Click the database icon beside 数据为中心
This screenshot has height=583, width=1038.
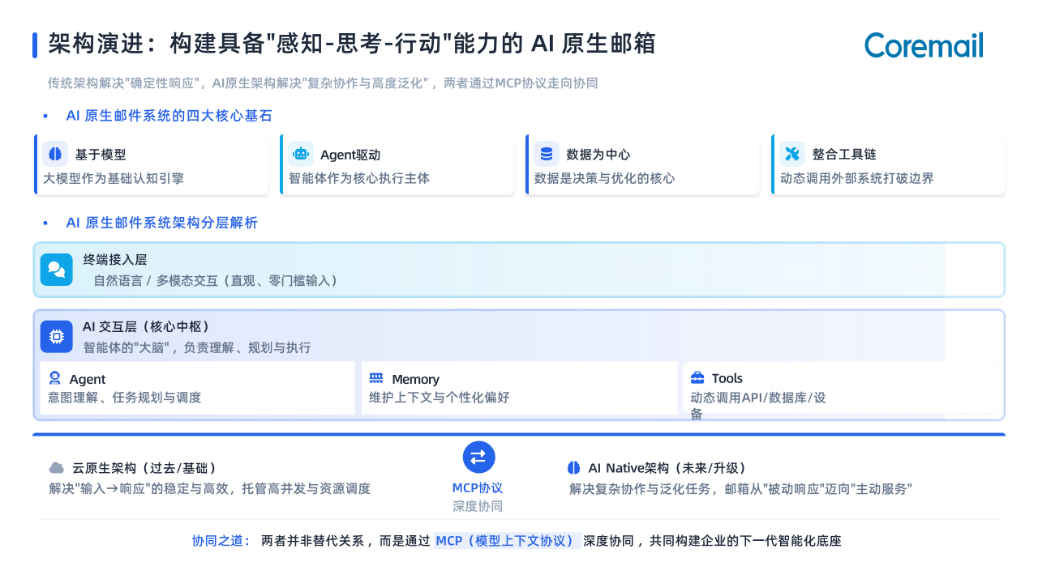(547, 153)
